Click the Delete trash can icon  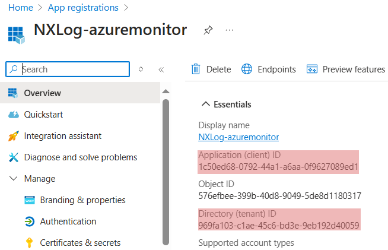[196, 69]
